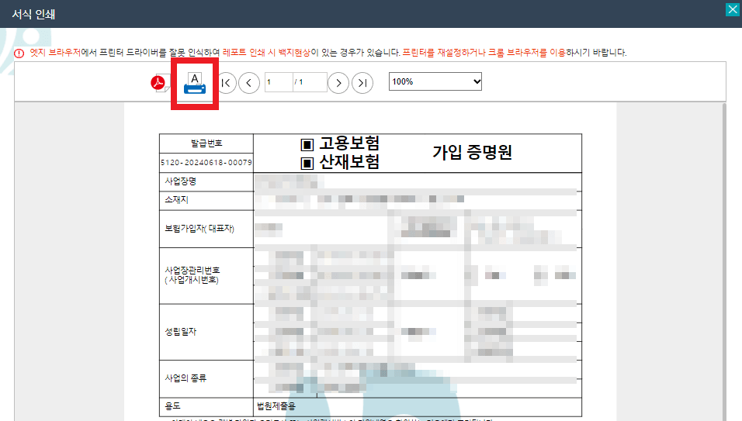Save the form as PDF
This screenshot has width=742, height=421.
click(159, 83)
